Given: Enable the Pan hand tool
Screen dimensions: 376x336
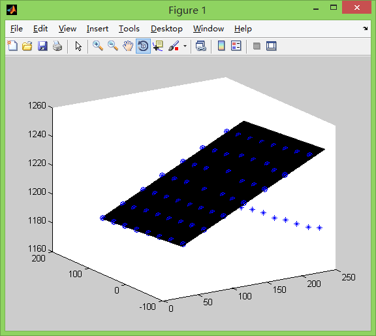Looking at the screenshot, I should tap(128, 46).
